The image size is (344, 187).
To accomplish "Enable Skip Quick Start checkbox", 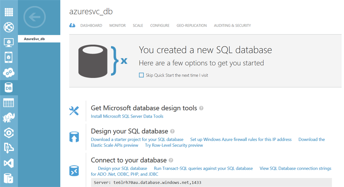I will click(141, 75).
